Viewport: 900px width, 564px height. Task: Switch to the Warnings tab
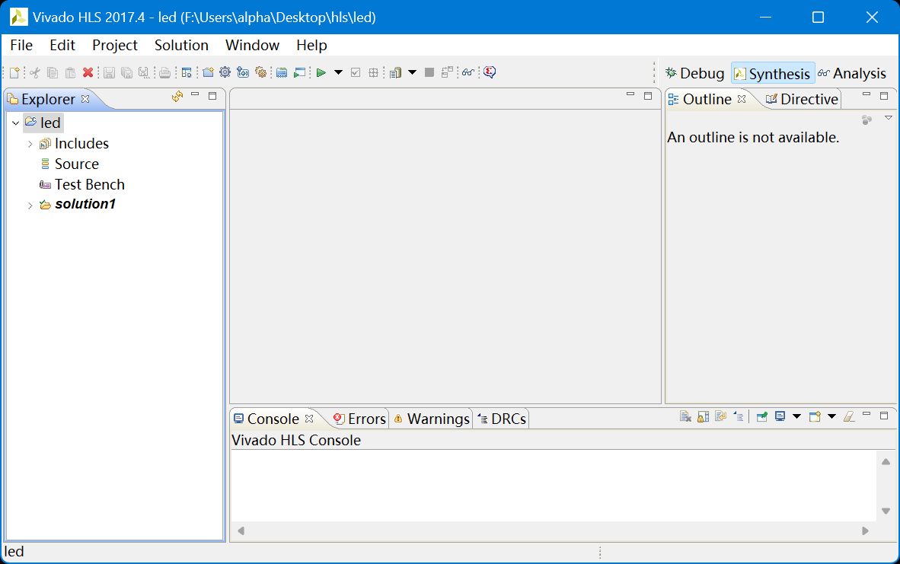pyautogui.click(x=431, y=419)
